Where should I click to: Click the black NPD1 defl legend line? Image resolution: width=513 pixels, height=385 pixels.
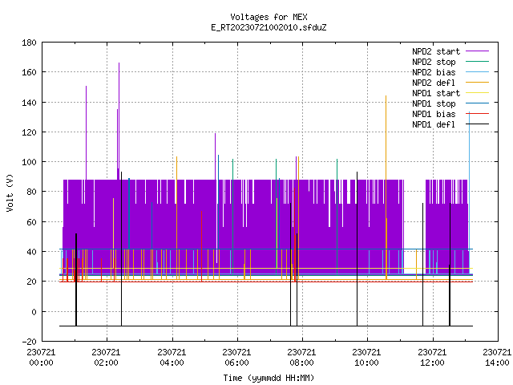(477, 124)
